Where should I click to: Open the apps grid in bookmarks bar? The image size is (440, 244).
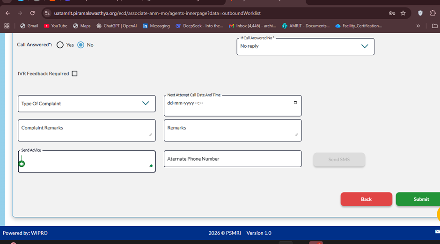click(x=7, y=26)
